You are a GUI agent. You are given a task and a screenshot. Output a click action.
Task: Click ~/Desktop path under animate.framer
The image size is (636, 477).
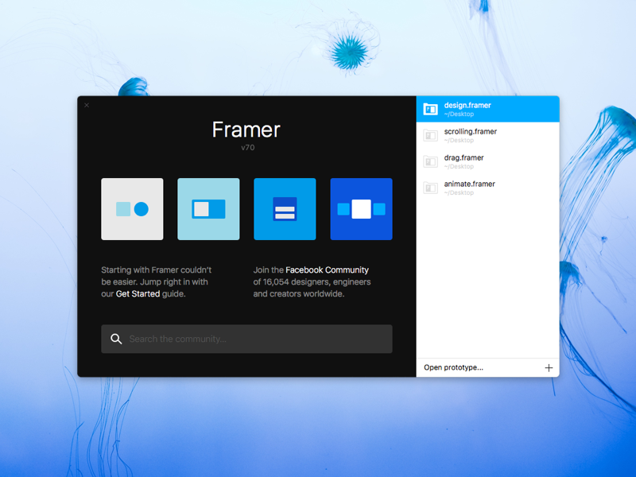pos(459,192)
